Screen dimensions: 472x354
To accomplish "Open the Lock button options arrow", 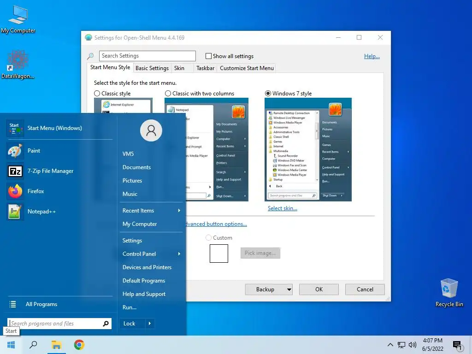I will (x=150, y=324).
